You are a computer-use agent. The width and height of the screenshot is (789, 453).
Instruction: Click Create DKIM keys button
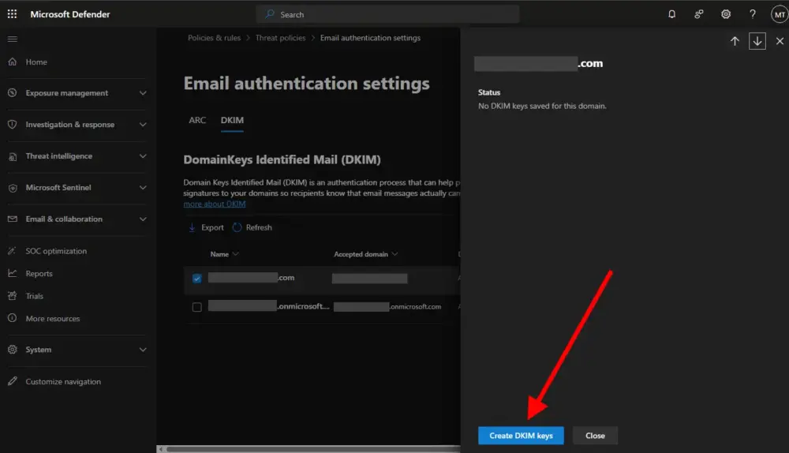tap(521, 436)
